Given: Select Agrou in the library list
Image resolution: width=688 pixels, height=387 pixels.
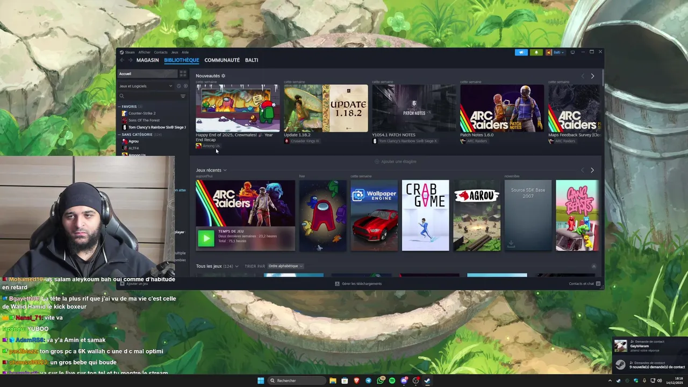Looking at the screenshot, I should (x=133, y=141).
